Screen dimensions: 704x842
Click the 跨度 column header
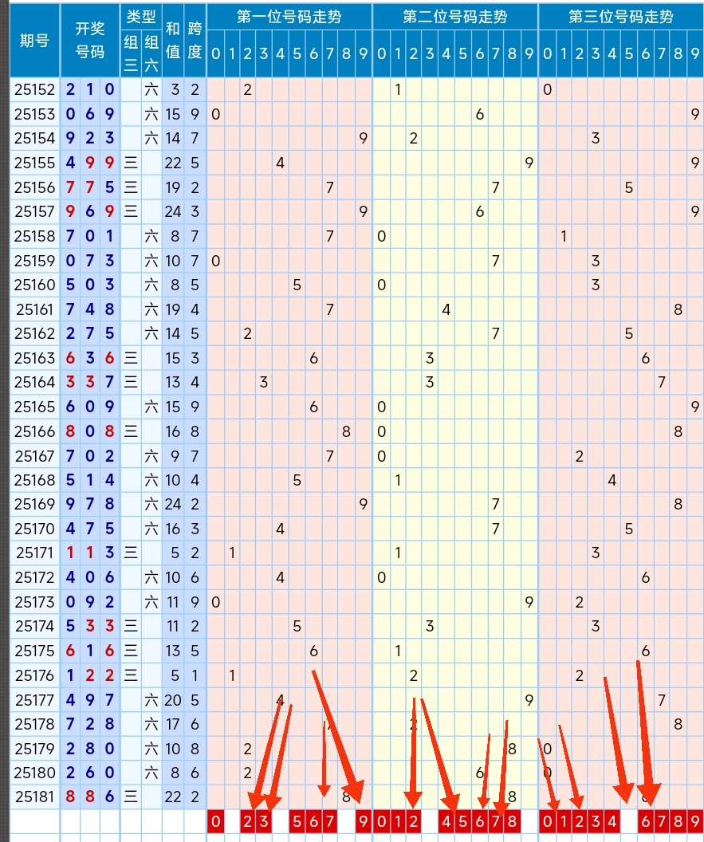pos(195,41)
